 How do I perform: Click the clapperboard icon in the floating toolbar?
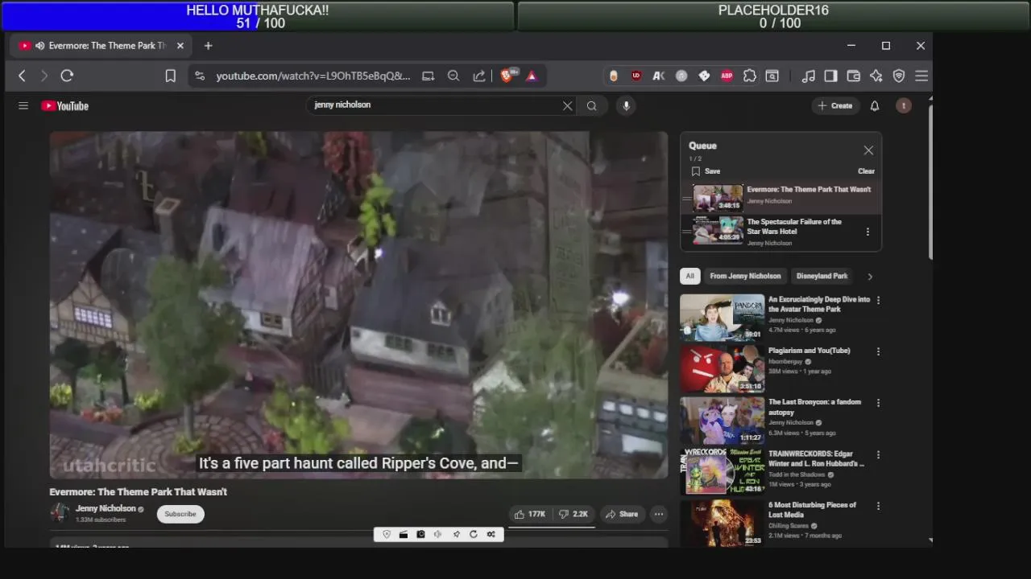[404, 535]
